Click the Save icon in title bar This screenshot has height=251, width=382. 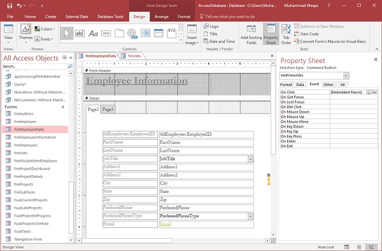[10, 6]
